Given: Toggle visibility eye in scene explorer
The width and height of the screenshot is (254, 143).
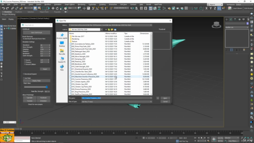Looking at the screenshot, I should click(7, 28).
